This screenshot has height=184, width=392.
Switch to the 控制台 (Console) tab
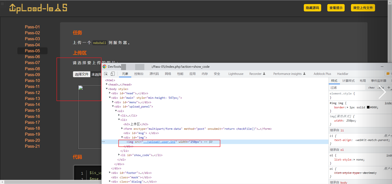[139, 74]
